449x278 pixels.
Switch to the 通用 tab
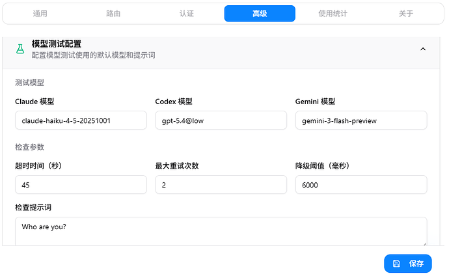[40, 14]
